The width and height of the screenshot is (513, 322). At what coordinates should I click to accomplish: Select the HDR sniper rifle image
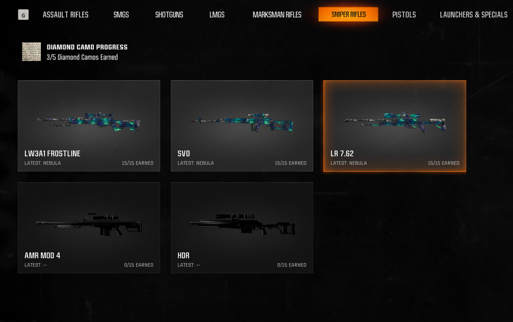click(x=243, y=224)
